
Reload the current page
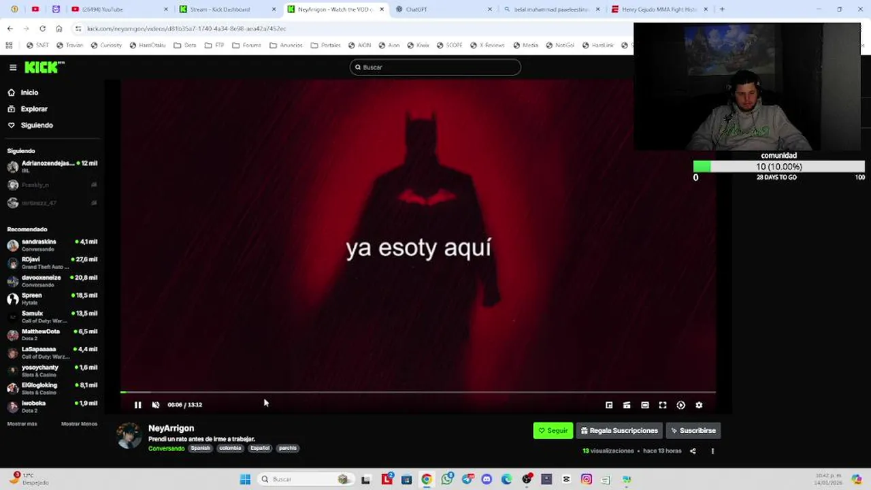[42, 29]
